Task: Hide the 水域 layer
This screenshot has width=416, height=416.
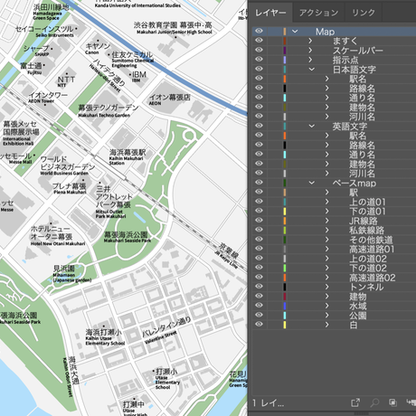Action: pyautogui.click(x=259, y=306)
